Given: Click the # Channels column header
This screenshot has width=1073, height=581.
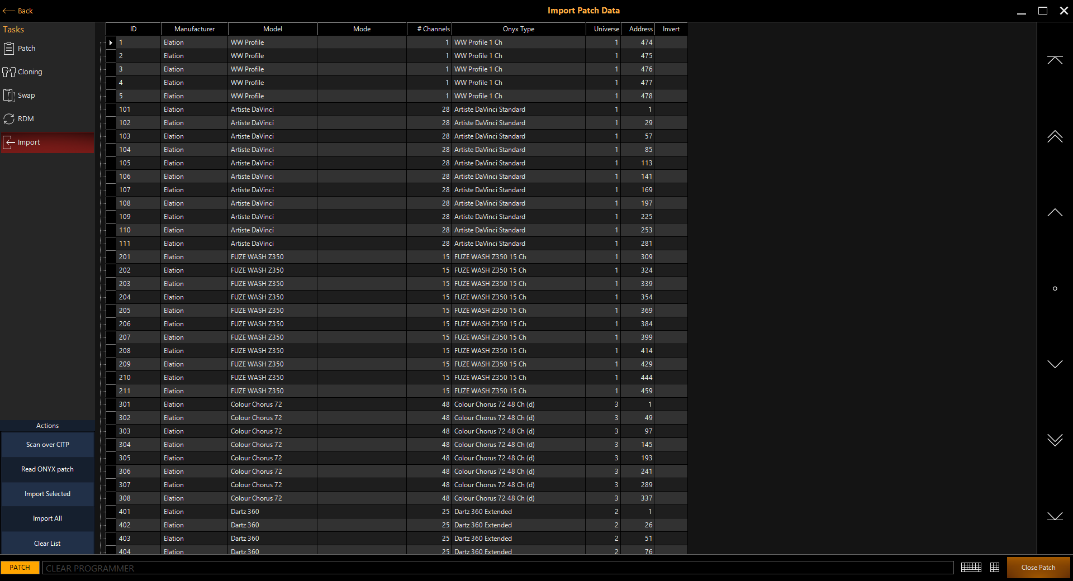Looking at the screenshot, I should (x=429, y=29).
